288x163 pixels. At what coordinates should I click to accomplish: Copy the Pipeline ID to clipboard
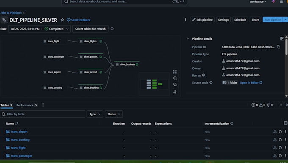[x=278, y=47]
